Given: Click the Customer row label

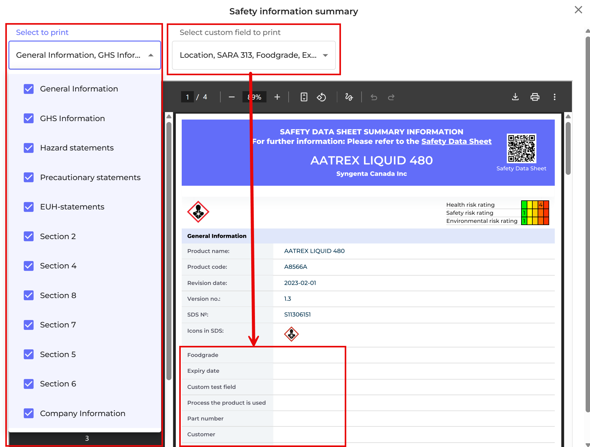Looking at the screenshot, I should 201,435.
